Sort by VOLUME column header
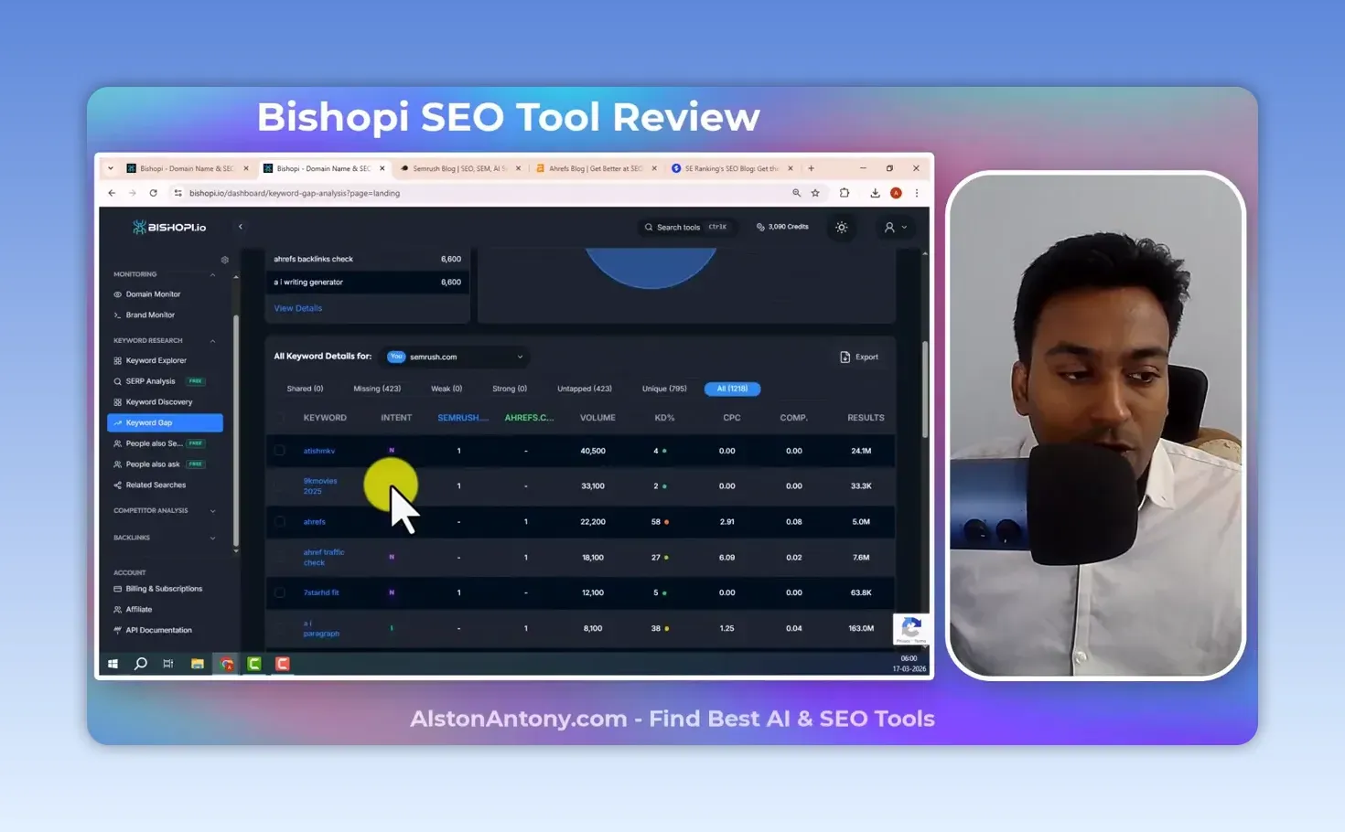Screen dimensions: 1345x832 597,418
